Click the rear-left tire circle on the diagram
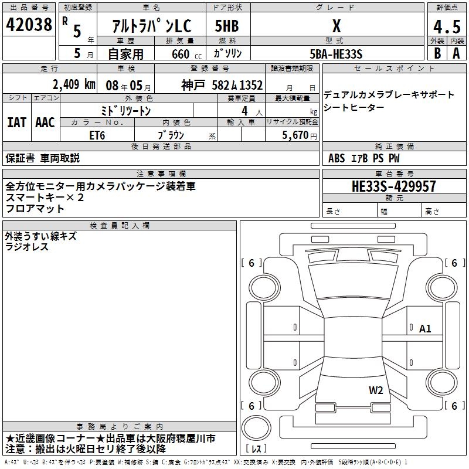469x469 pixels. (264, 382)
